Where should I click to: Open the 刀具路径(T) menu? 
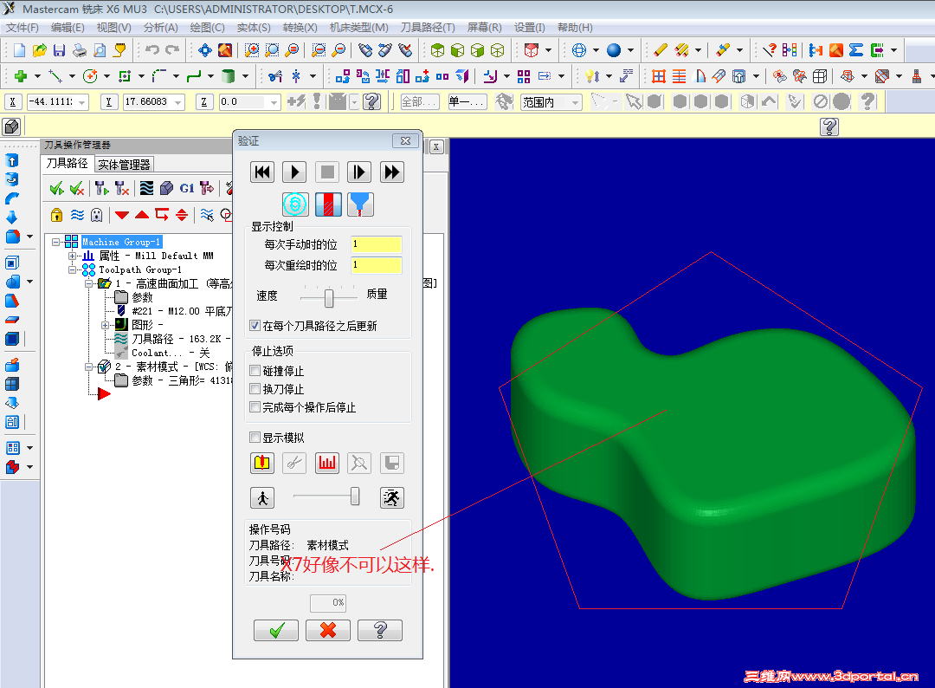tap(428, 28)
